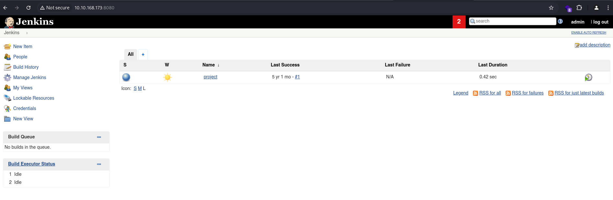
Task: Click the RSS icon beside latest builds
Action: [x=551, y=93]
